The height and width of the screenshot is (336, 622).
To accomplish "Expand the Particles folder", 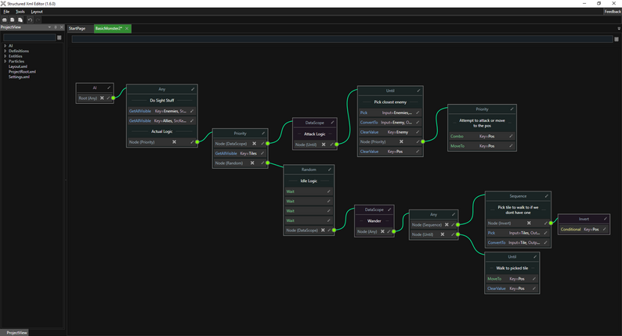I will click(x=5, y=62).
